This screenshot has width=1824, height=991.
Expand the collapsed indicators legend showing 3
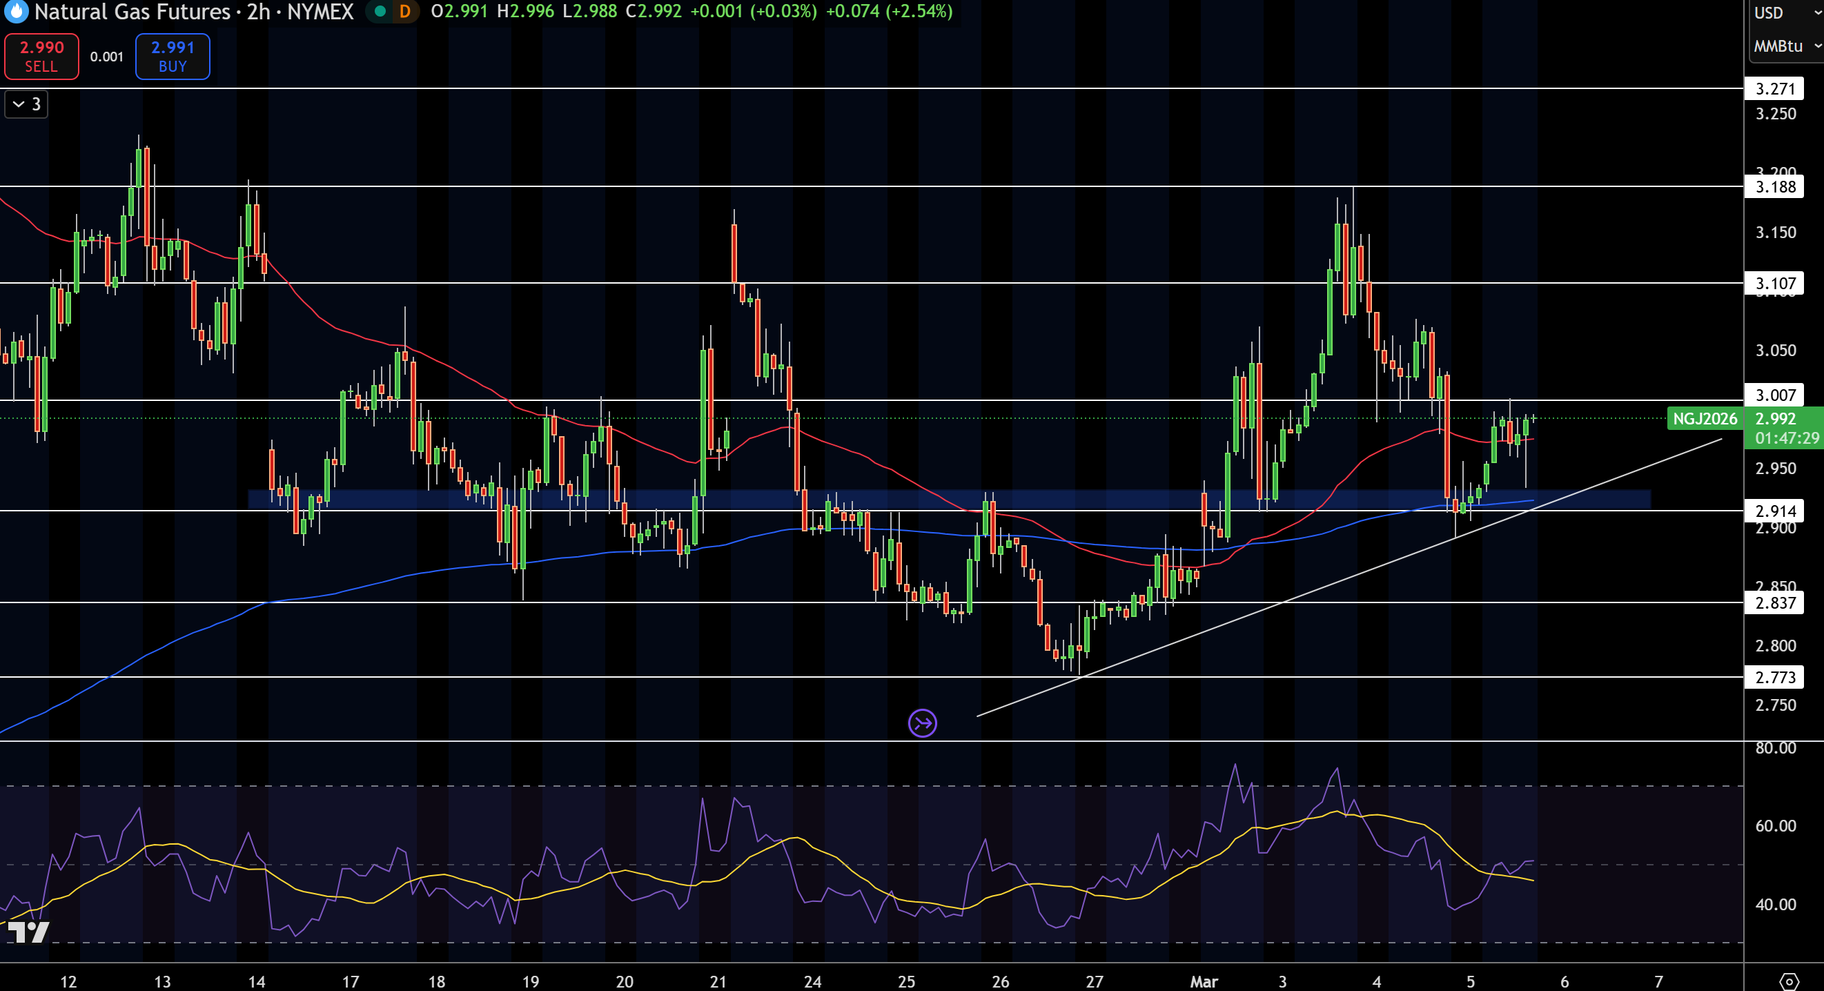26,104
